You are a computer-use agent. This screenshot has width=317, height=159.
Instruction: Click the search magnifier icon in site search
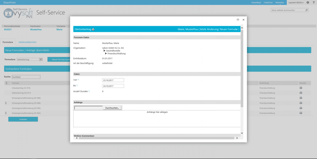pyautogui.click(x=306, y=9)
